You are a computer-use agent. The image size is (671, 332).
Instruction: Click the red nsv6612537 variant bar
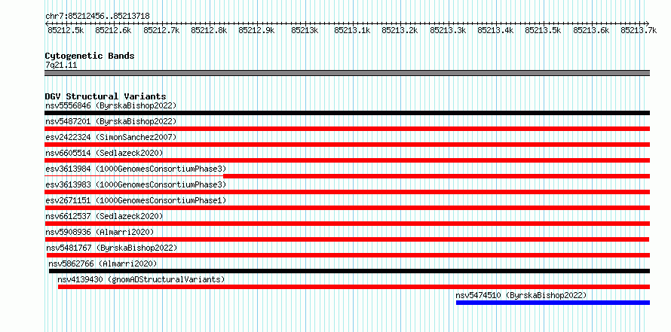pyautogui.click(x=347, y=224)
